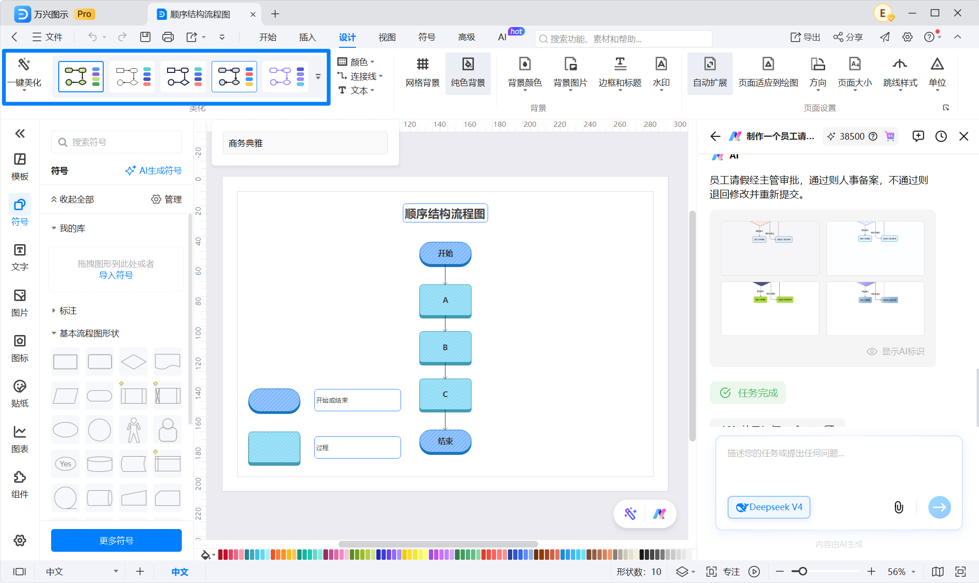The width and height of the screenshot is (979, 583).
Task: Open the 跳线样式 jump line style tool
Action: coord(900,73)
